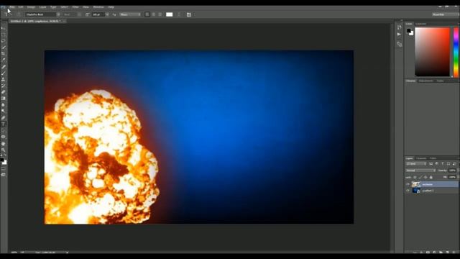Filter for adjustment layers

(x=437, y=164)
